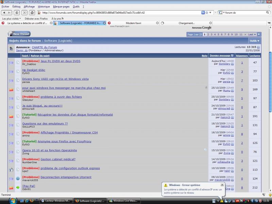Toggle sort order arrow beside Dernier message
Screen dimensions: 272x204
pyautogui.click(x=232, y=55)
